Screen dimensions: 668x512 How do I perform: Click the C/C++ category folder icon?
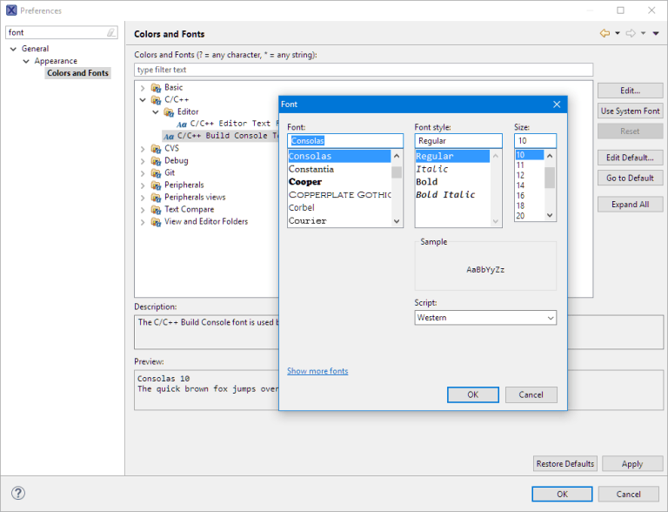click(156, 100)
